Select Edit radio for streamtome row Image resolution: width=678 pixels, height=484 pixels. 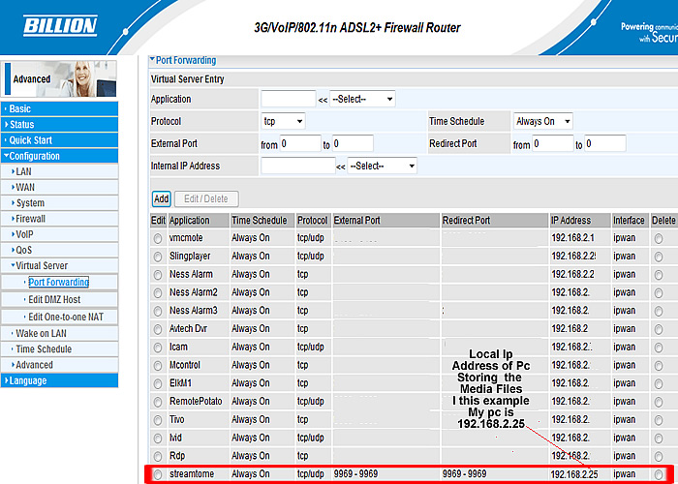point(158,474)
